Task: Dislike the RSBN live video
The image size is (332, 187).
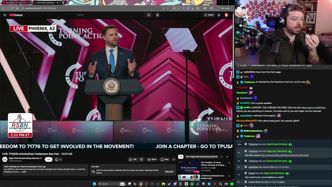Action: (141, 159)
